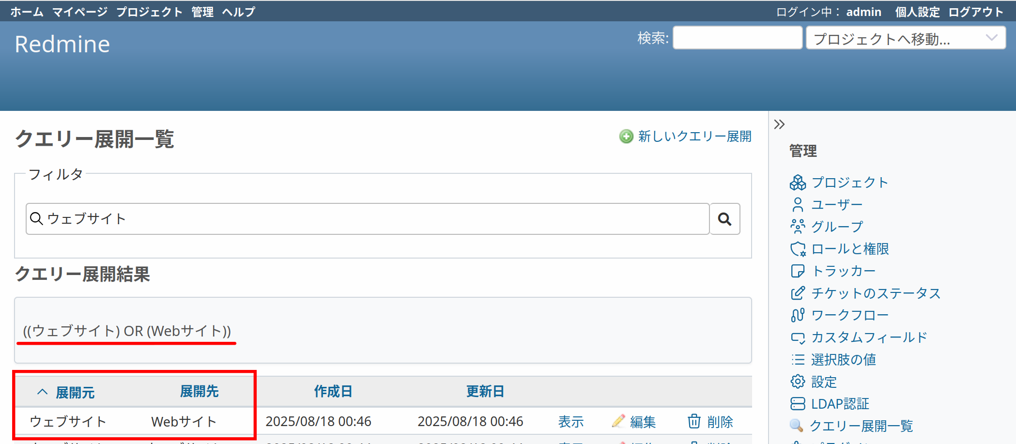Click the ログアウト link
Viewport: 1016px width, 444px height.
pos(975,12)
